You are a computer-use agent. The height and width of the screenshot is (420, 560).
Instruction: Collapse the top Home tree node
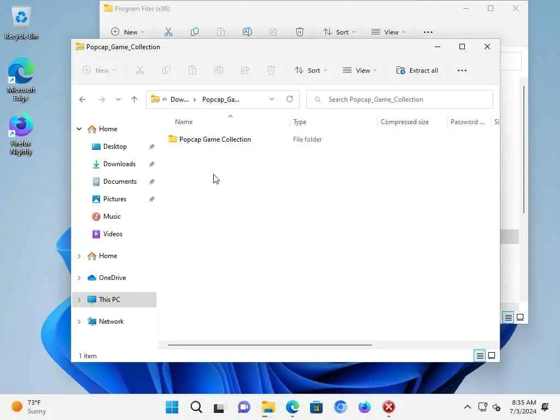(79, 129)
